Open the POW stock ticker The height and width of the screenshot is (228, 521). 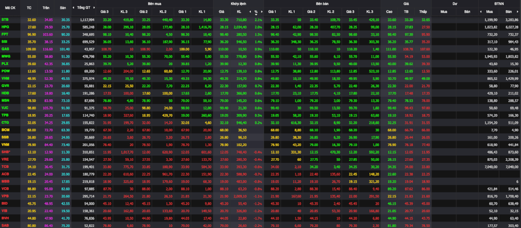5,71
